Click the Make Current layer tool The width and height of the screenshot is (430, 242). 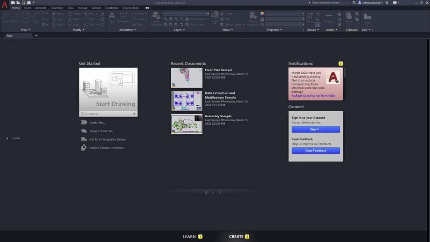coord(195,19)
